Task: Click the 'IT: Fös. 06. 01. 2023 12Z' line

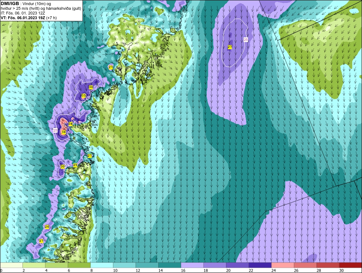Action: coord(22,13)
